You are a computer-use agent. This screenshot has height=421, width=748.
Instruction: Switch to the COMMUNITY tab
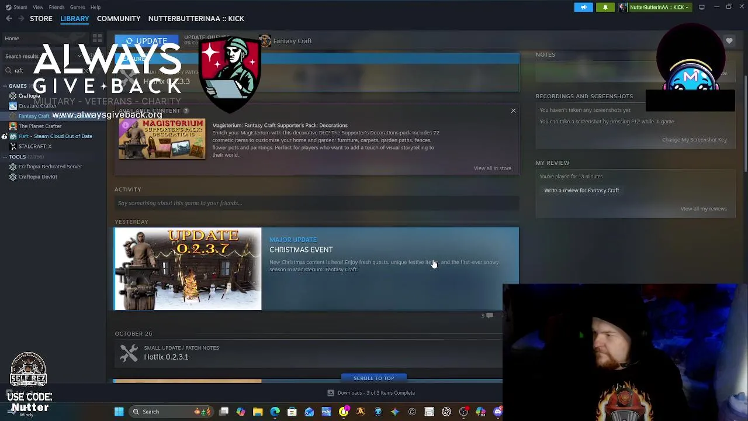click(119, 18)
